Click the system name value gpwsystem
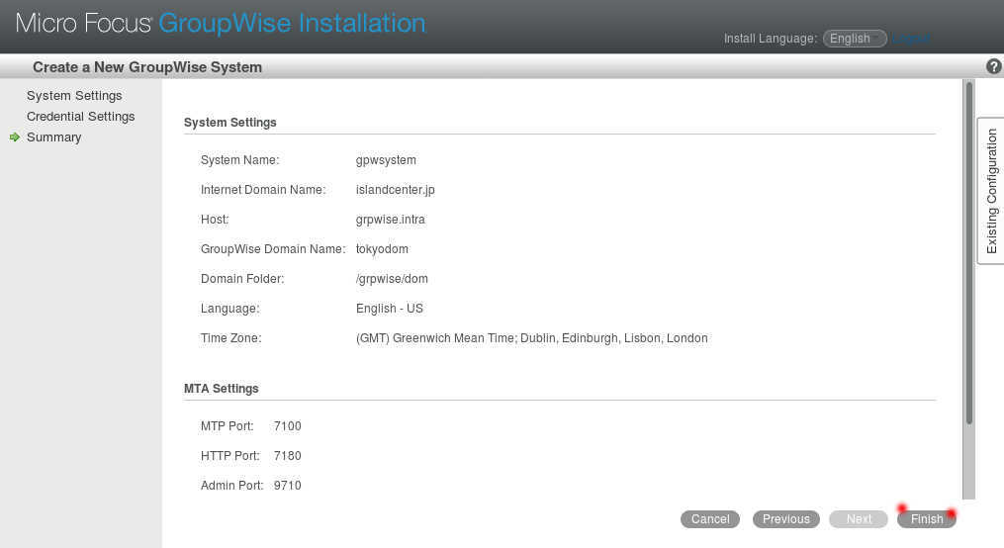The height and width of the screenshot is (548, 1004). pos(386,160)
